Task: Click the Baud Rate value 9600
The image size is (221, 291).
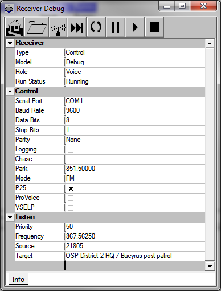Action: tap(73, 110)
